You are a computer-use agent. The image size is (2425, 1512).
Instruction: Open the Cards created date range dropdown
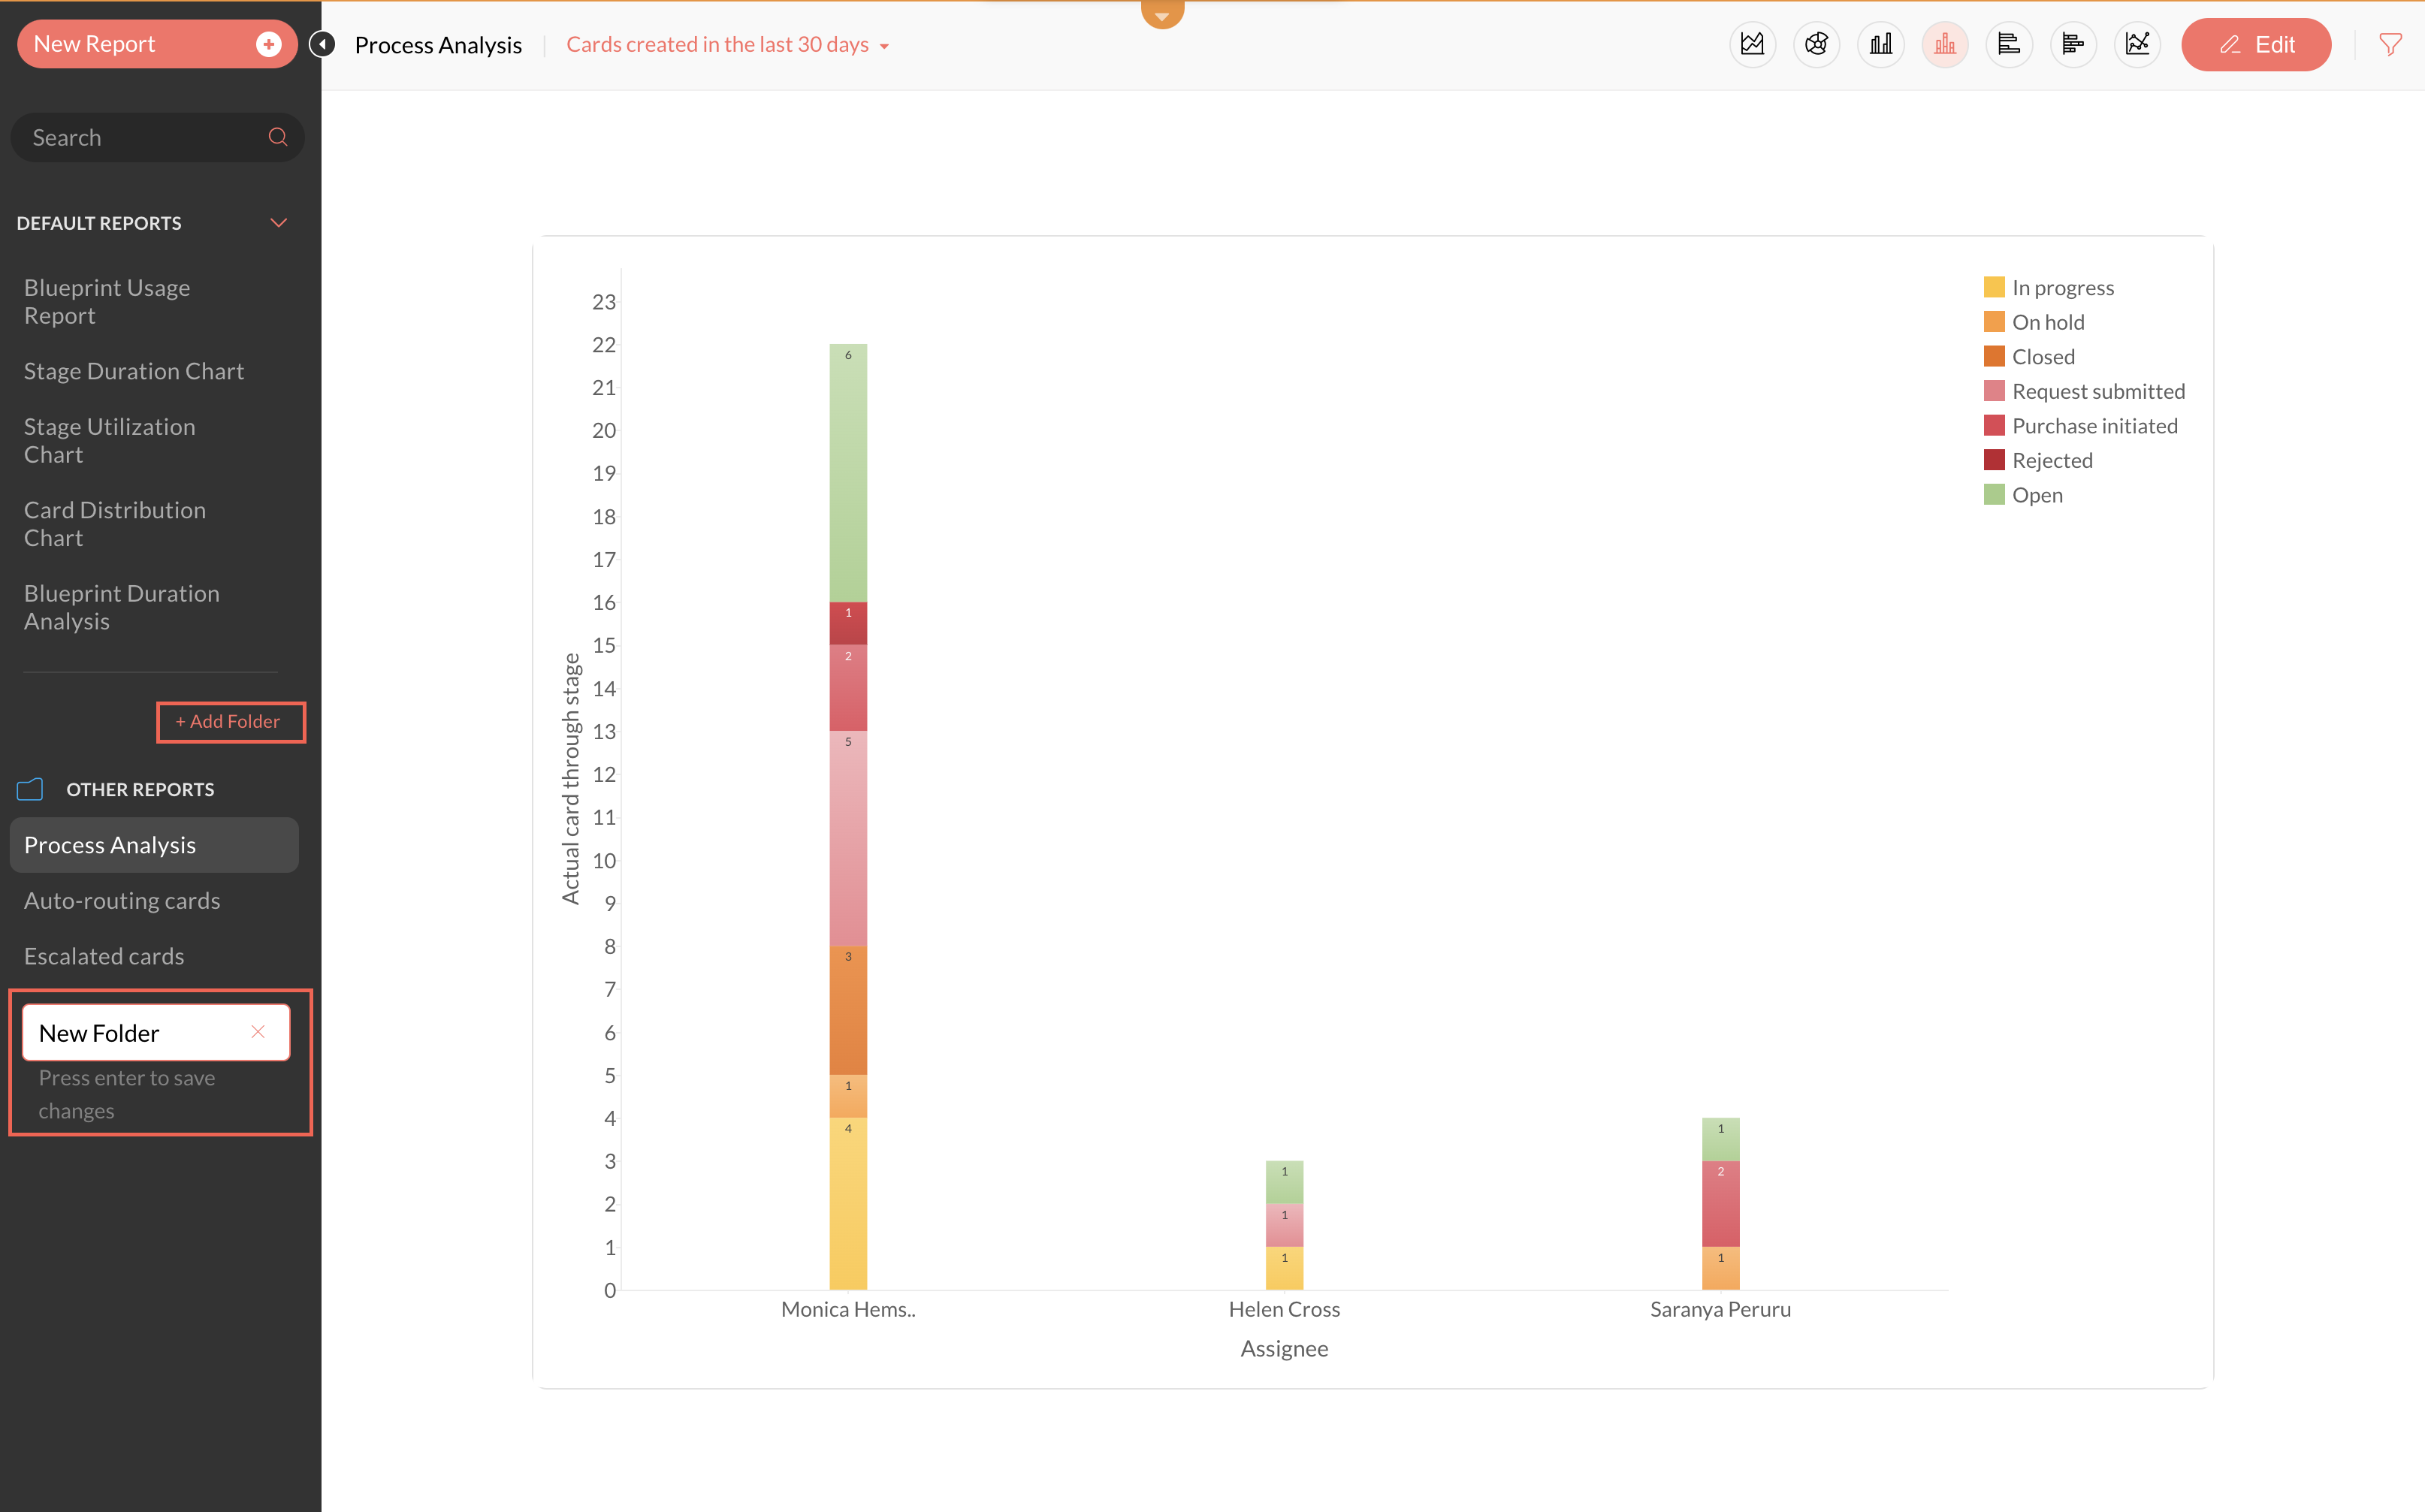727,45
